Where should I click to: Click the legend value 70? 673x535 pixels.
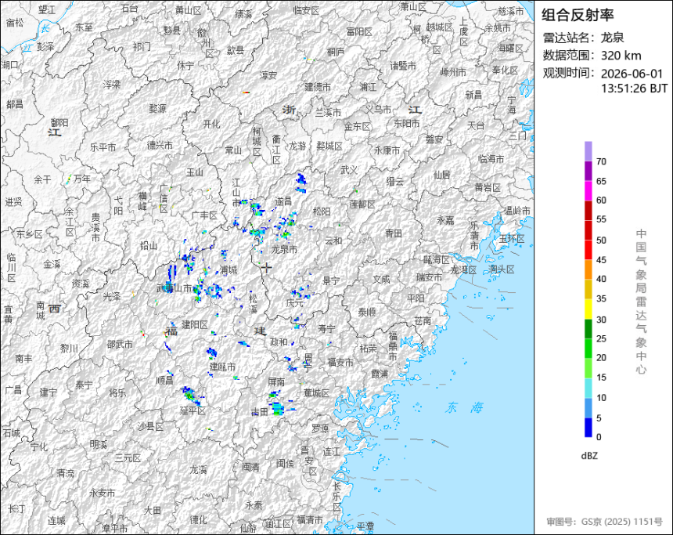tap(601, 161)
